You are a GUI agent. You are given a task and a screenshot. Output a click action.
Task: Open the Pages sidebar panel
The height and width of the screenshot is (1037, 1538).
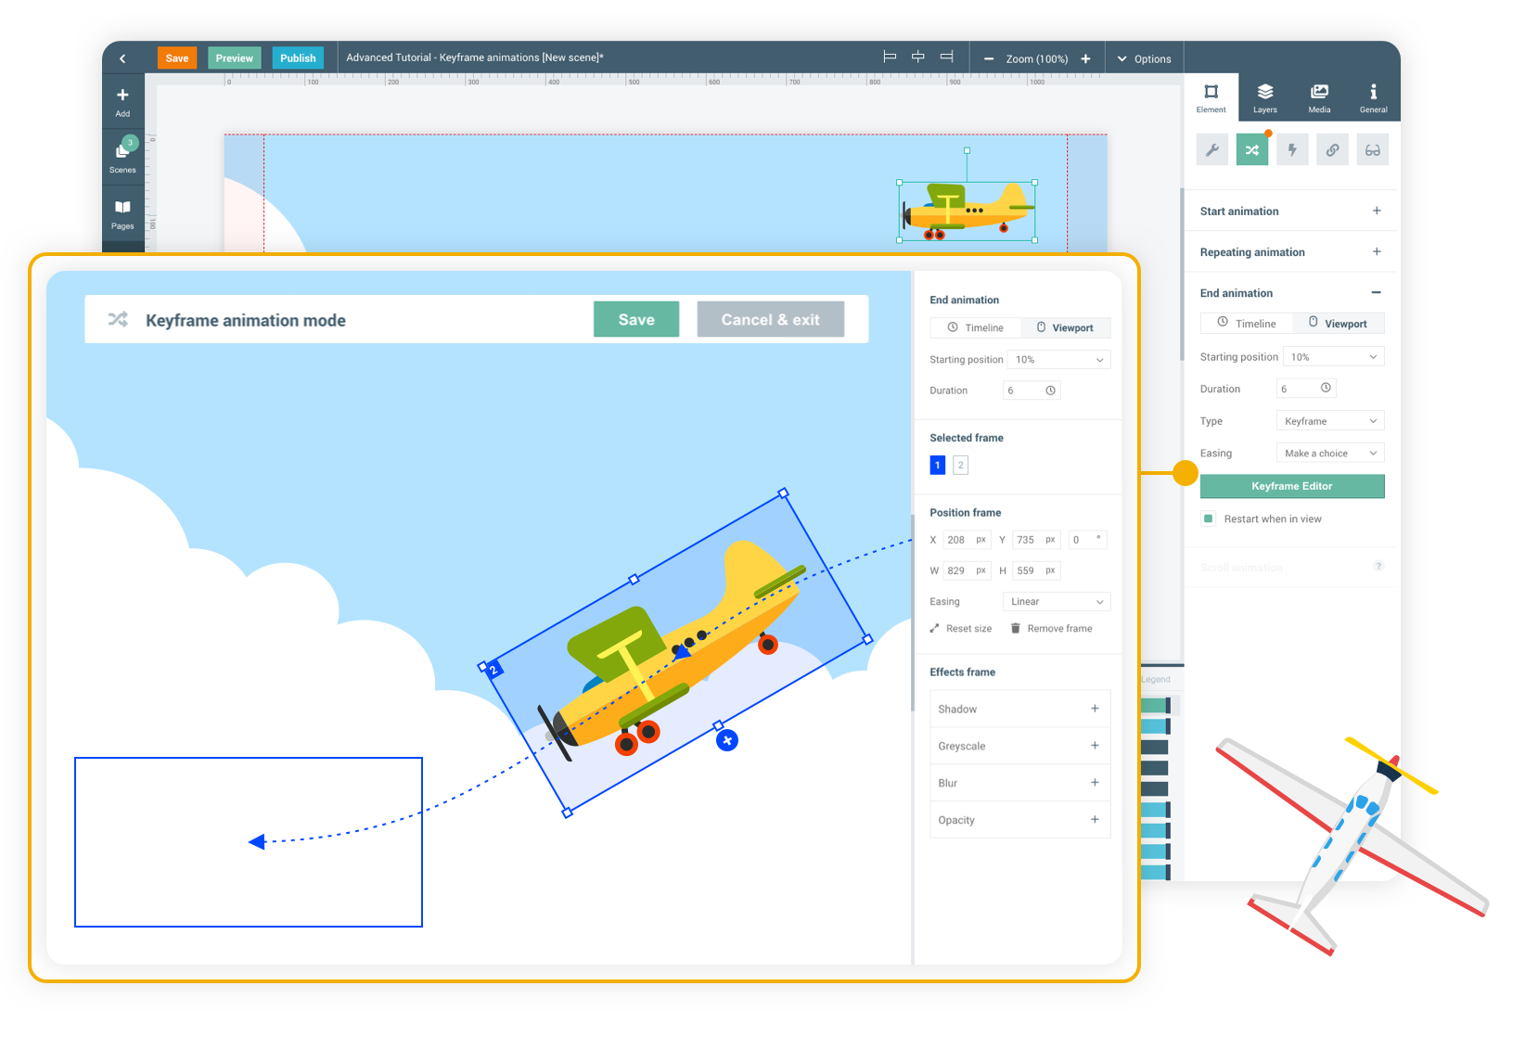122,213
